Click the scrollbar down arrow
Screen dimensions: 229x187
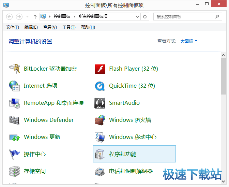(x=223, y=182)
